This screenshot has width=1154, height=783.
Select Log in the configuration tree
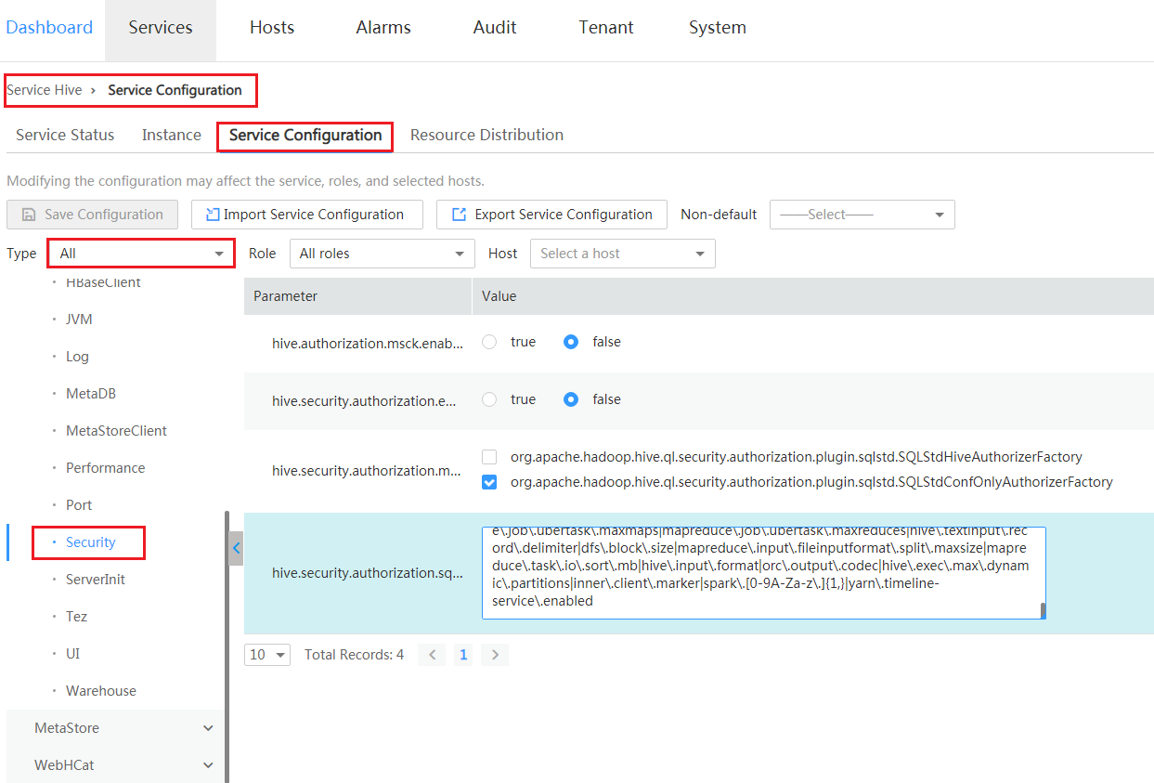pyautogui.click(x=77, y=357)
